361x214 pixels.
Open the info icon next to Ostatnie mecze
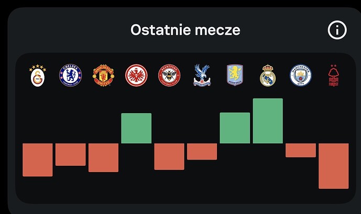pos(337,30)
